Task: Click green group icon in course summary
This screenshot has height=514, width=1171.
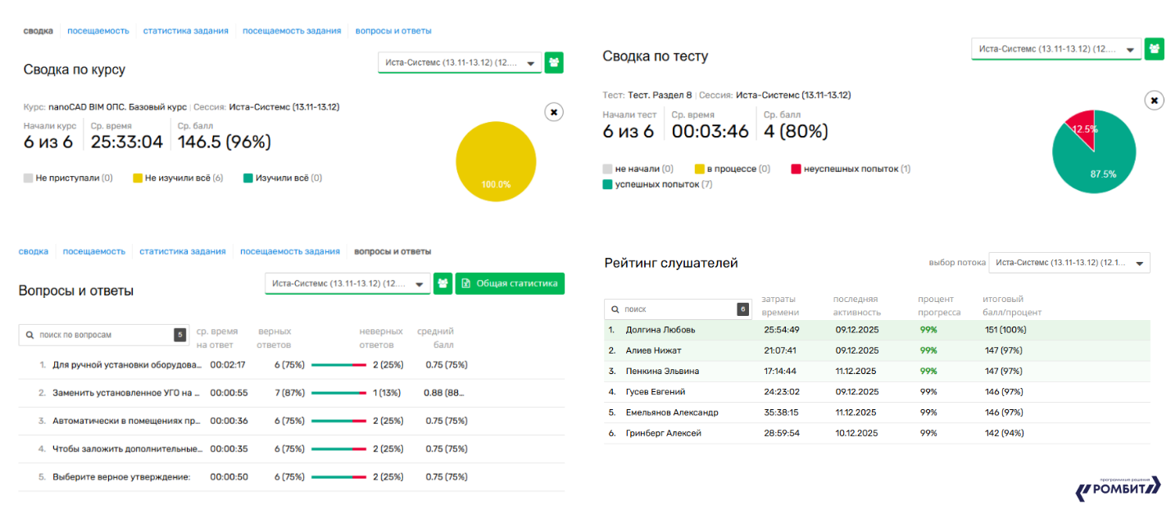Action: (554, 62)
